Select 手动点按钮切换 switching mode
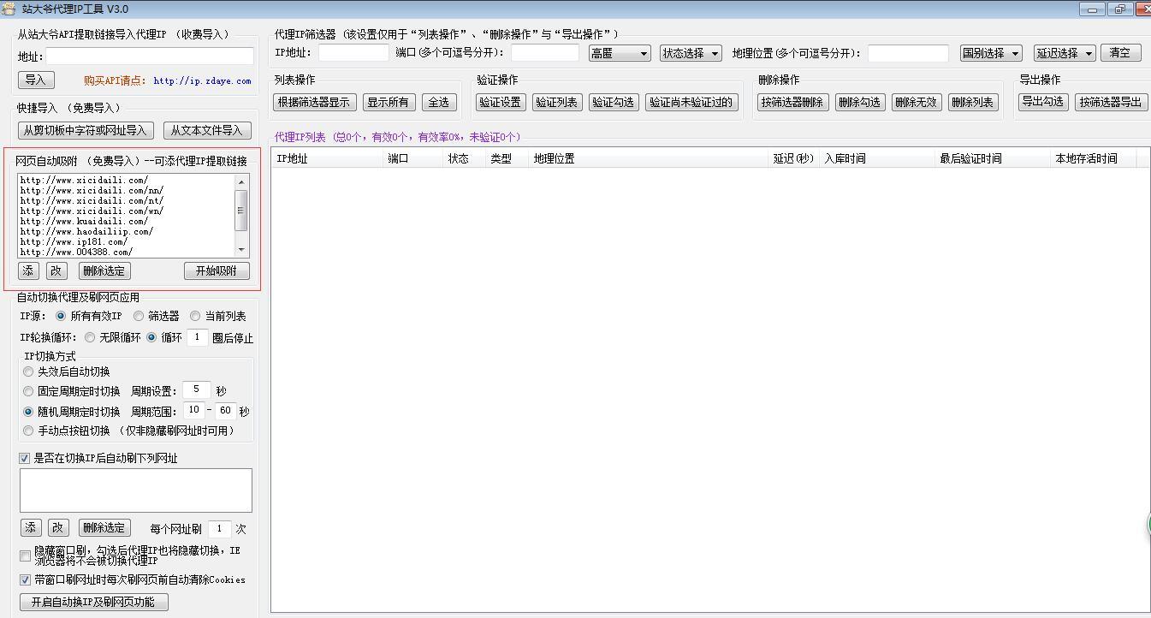1151x618 pixels. point(29,431)
